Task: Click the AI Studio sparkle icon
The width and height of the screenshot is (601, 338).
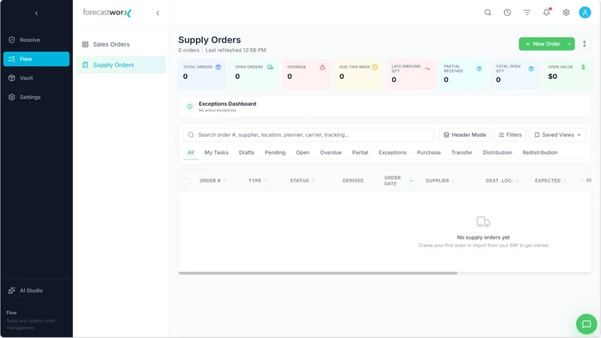Action: click(x=12, y=291)
